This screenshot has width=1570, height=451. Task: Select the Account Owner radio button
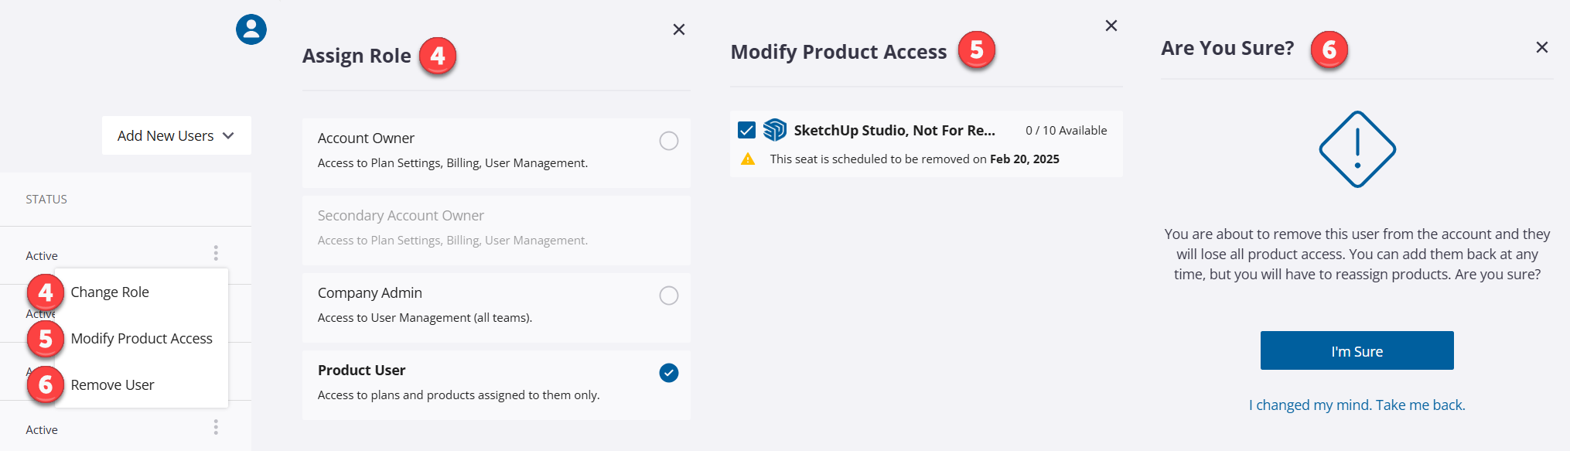[x=669, y=141]
